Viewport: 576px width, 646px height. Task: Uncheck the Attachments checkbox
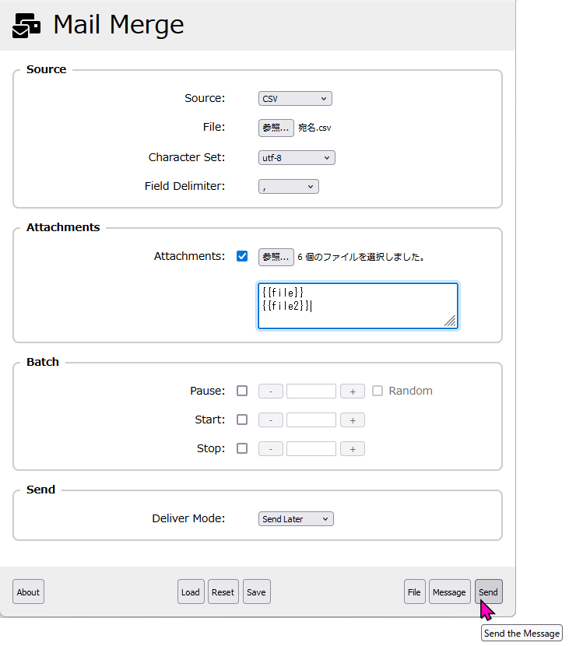tap(242, 256)
